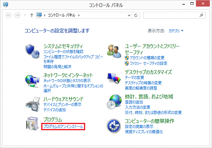The width and height of the screenshot is (212, 148).
Task: Click the Desktop Customization monitor icon
Action: click(114, 78)
